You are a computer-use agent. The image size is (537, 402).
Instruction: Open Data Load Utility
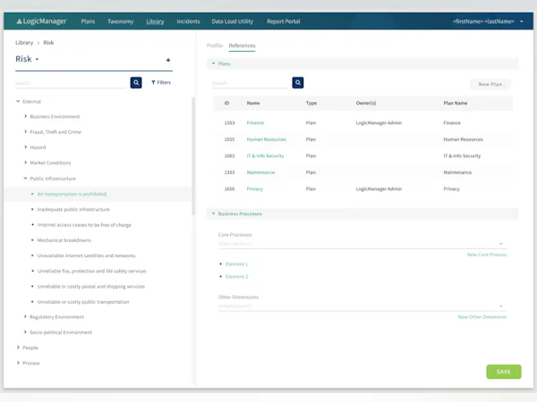[x=233, y=21]
